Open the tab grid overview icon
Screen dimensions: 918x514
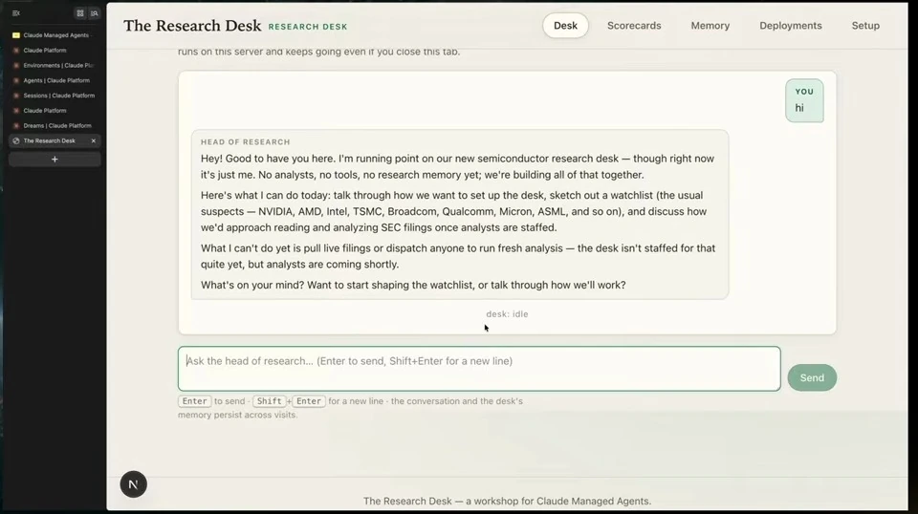(80, 12)
